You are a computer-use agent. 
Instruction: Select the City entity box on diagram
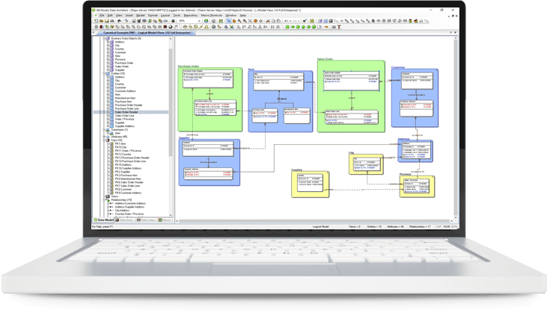pyautogui.click(x=367, y=164)
